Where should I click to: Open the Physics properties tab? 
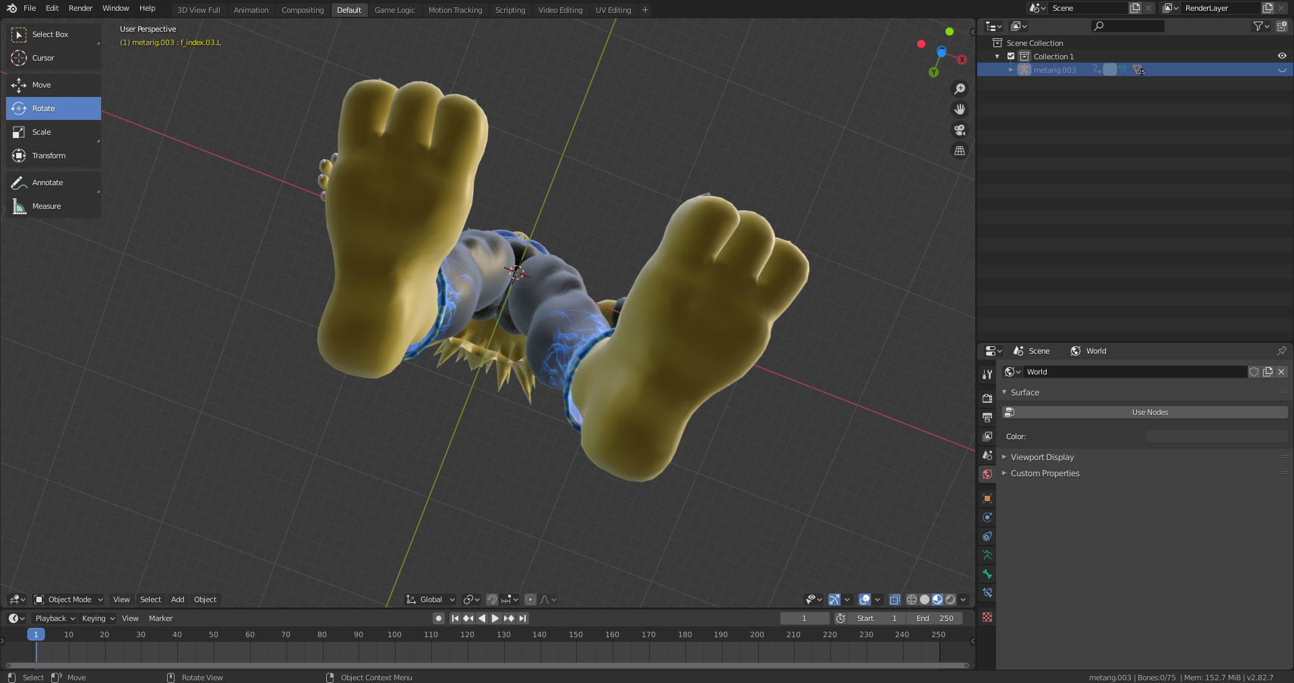(987, 517)
